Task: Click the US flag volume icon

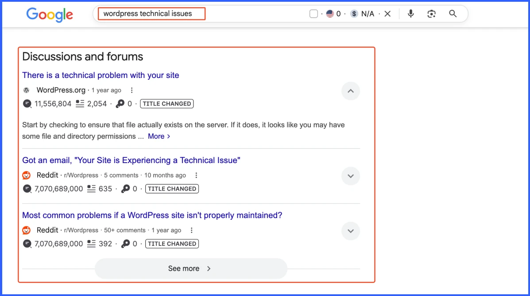Action: point(330,14)
